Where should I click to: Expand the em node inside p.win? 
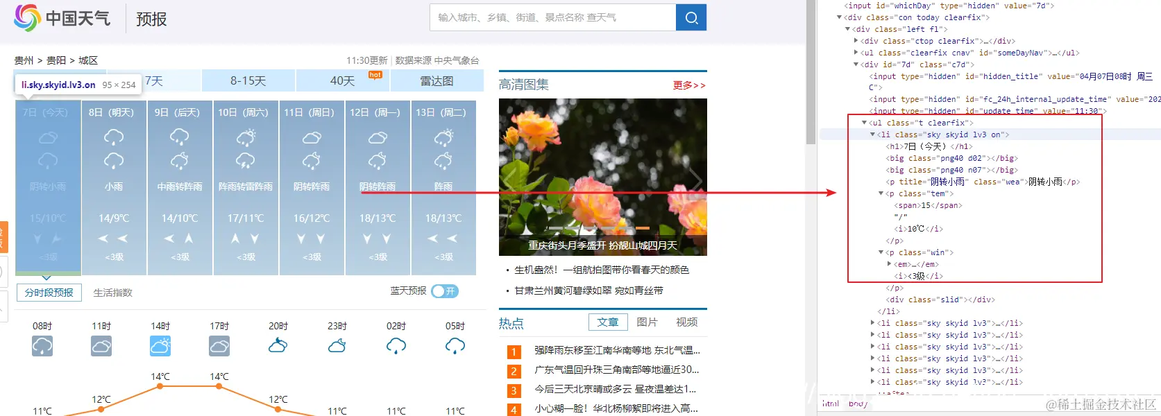(x=890, y=264)
